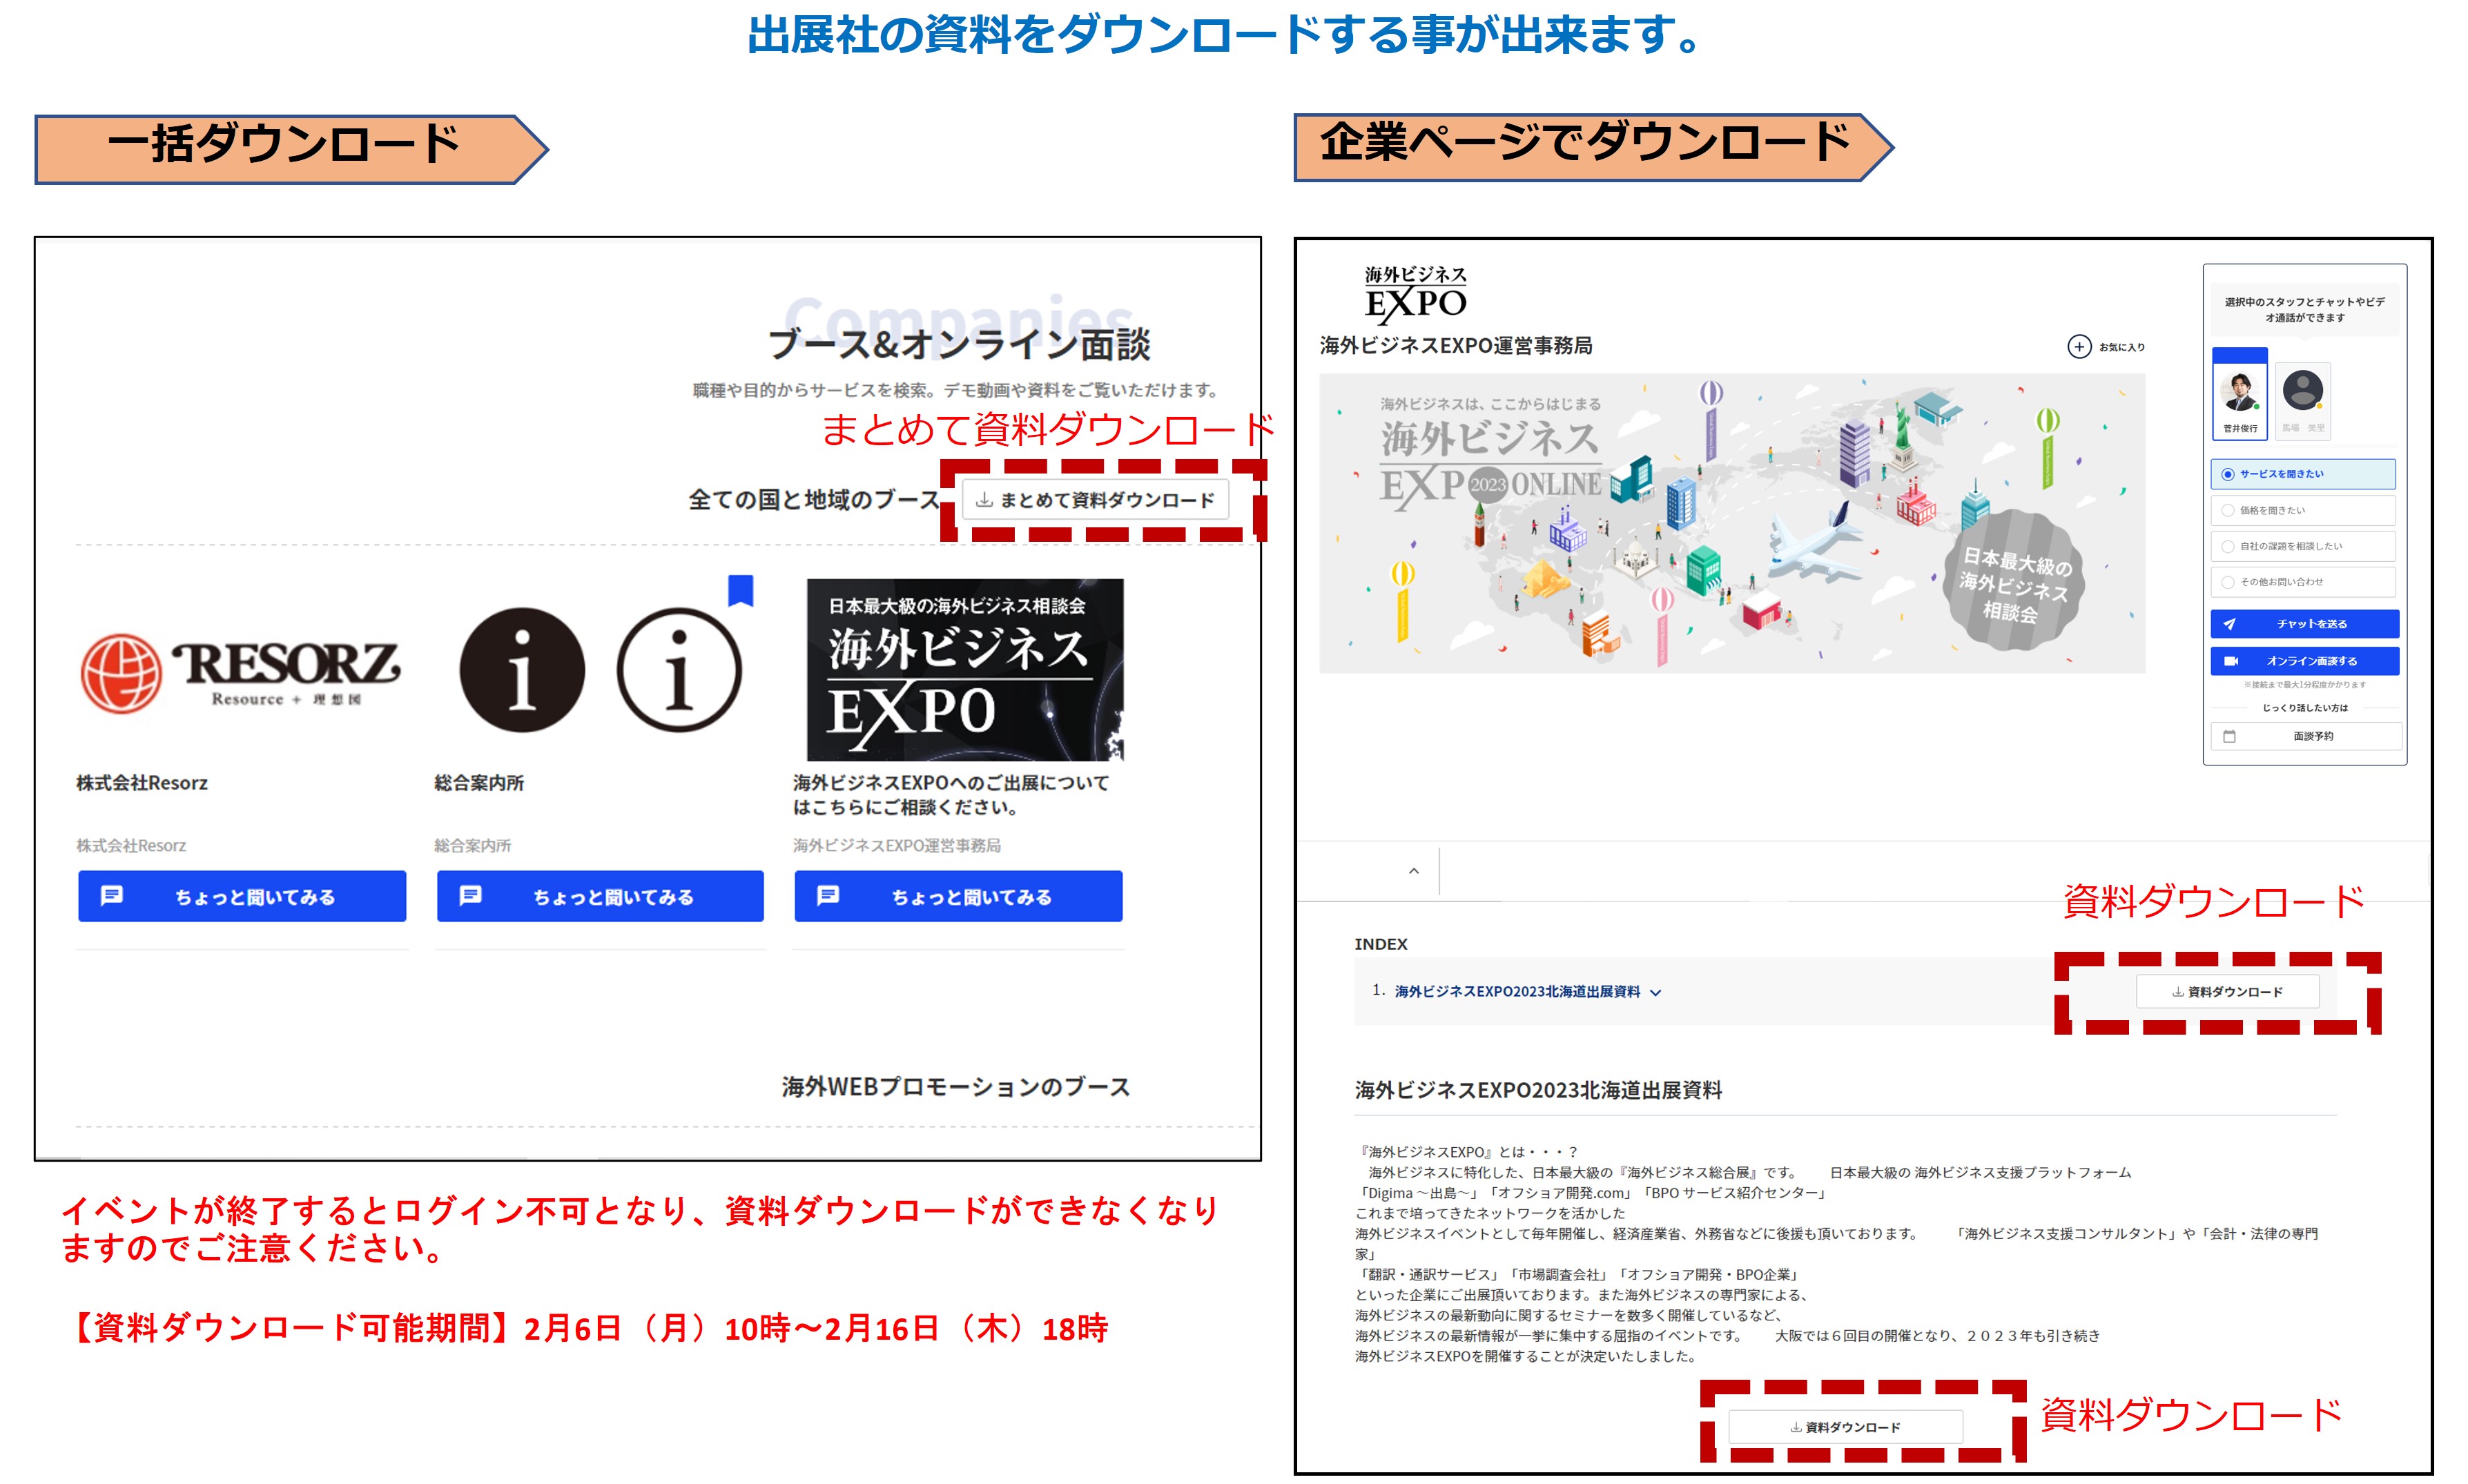Click heading 海外ビジネスEXPO2023北海道出展資料

coord(1538,1090)
